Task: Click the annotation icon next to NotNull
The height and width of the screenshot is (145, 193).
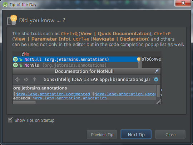Action: pyautogui.click(x=15, y=59)
